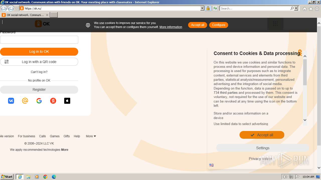Click the taskbar clock 10:04 AM

click(x=308, y=177)
